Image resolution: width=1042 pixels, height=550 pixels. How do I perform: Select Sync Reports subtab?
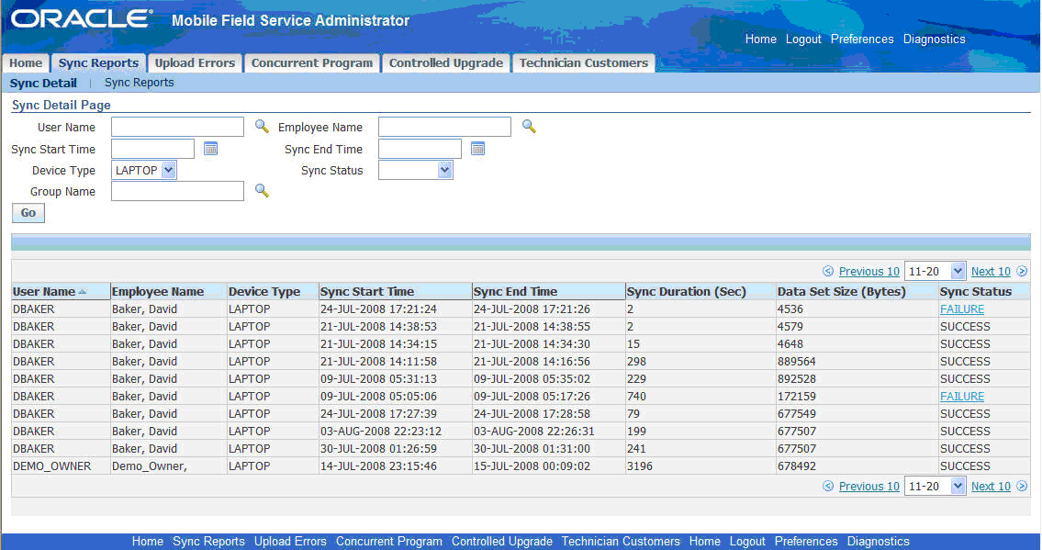139,83
